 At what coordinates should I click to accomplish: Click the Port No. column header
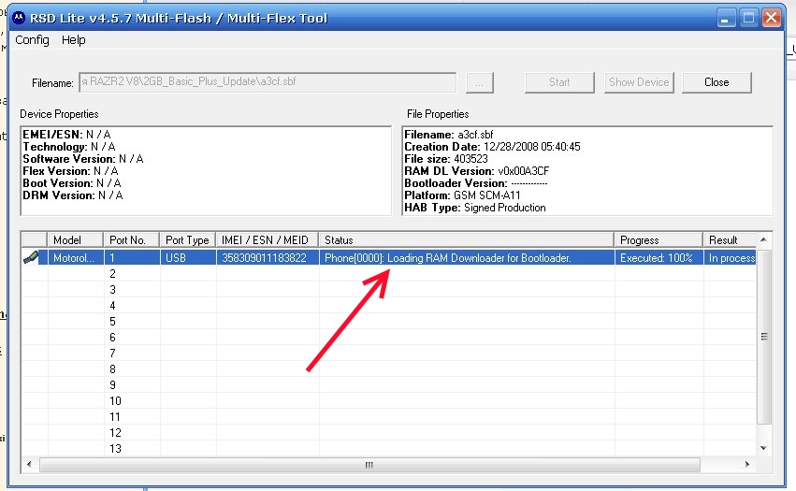(x=132, y=239)
